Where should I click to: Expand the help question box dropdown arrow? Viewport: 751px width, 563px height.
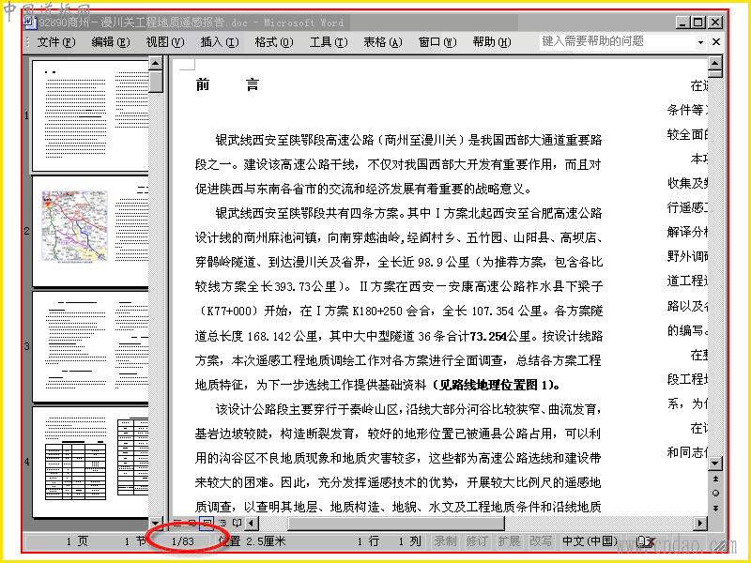click(700, 42)
